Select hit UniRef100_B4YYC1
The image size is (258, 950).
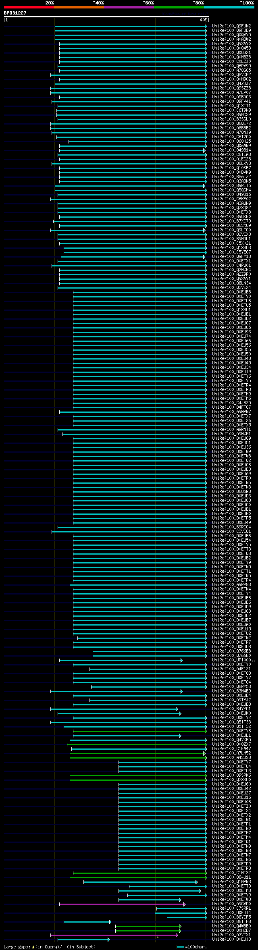coord(231,709)
